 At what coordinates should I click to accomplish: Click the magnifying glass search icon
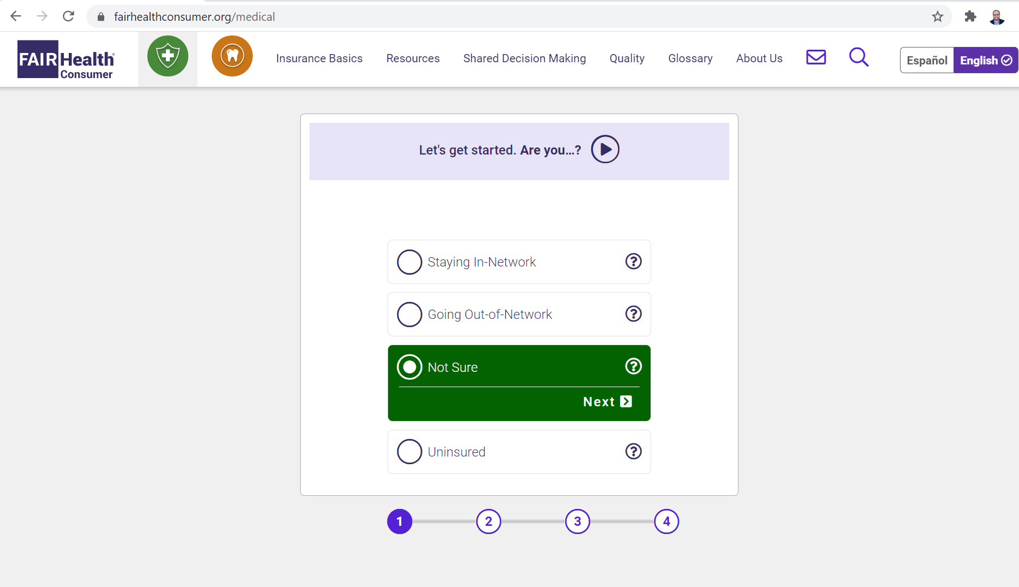[x=859, y=57]
